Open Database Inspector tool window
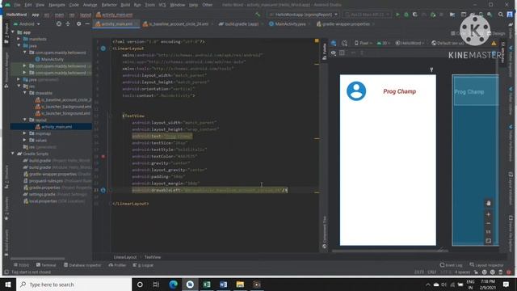Screen dimensions: 517x291 pyautogui.click(x=82, y=265)
